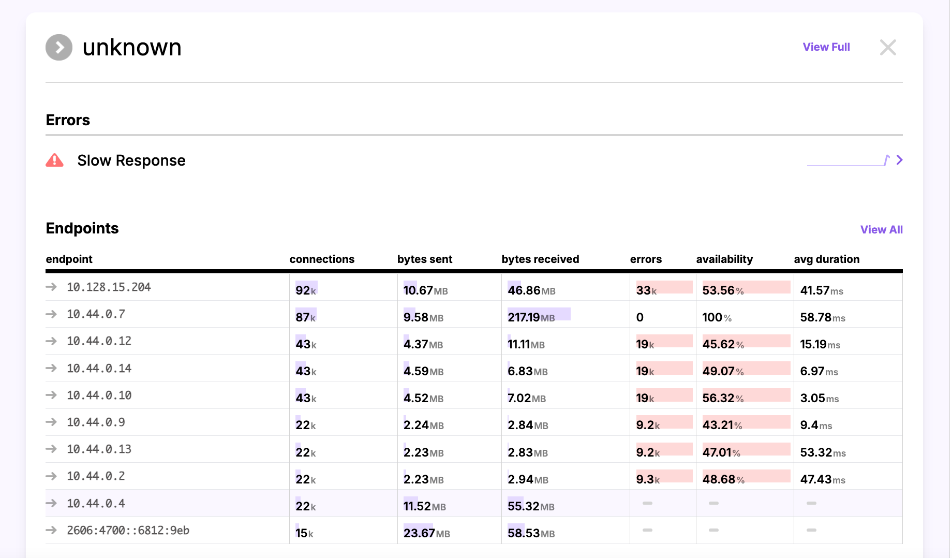Click arrow icon beside 10.44.0.4 row
The image size is (952, 558).
coord(51,503)
